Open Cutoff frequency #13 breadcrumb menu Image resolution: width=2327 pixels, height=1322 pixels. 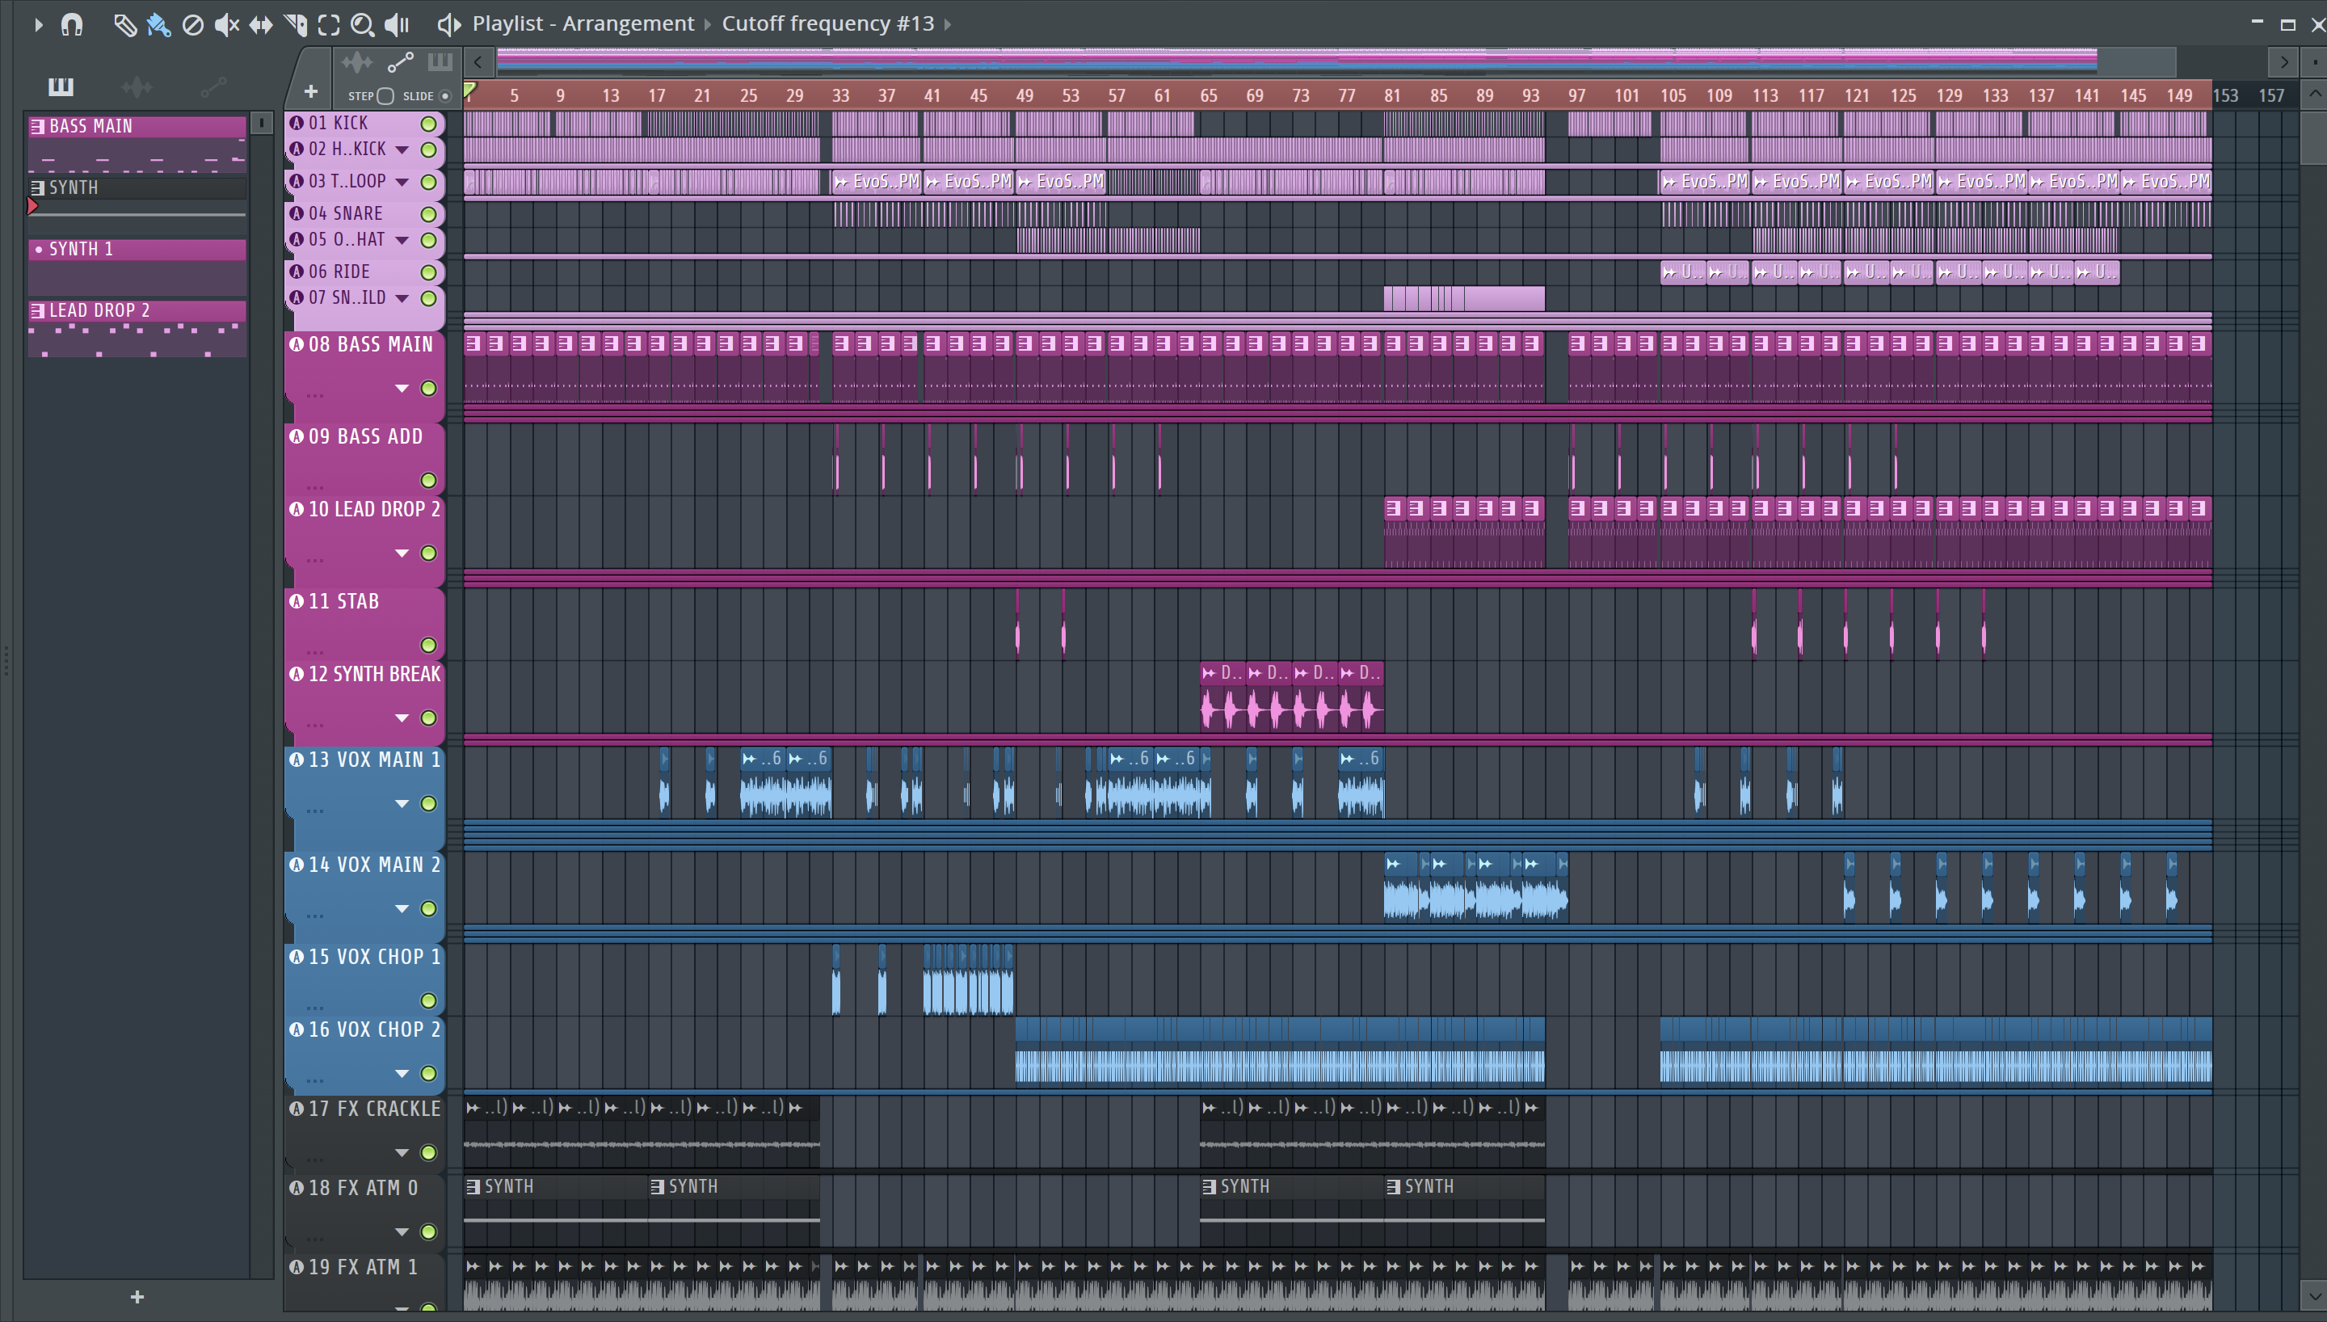pos(827,23)
